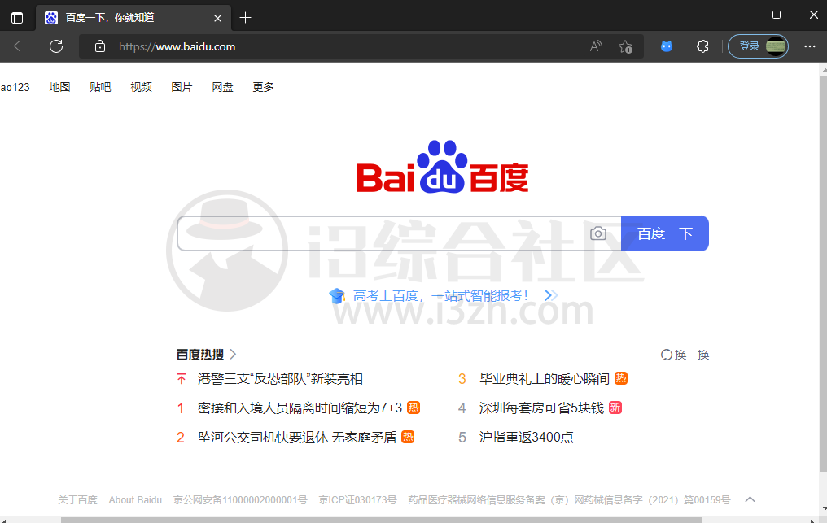827x523 pixels.
Task: Search by image using camera icon
Action: click(598, 233)
